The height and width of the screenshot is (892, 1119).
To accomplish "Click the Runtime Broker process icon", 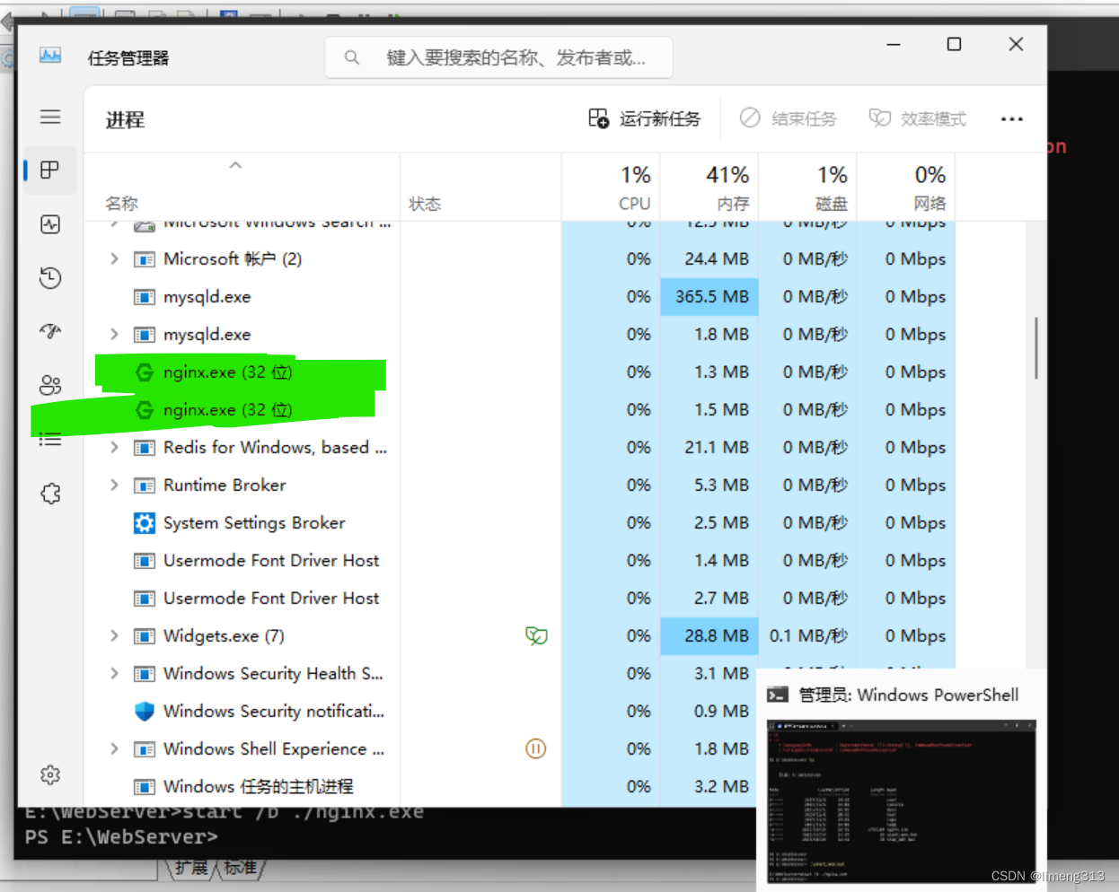I will (144, 485).
